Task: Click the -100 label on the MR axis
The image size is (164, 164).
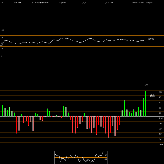Action: (161, 145)
